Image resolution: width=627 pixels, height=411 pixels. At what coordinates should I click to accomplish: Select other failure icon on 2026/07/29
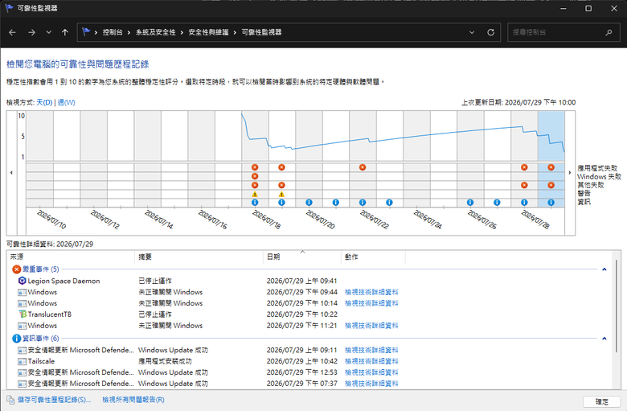click(x=551, y=185)
